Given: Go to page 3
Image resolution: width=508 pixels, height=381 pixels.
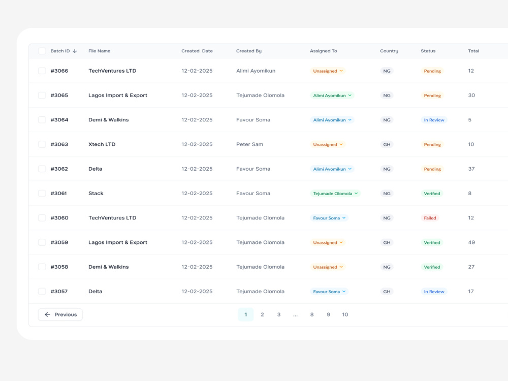Looking at the screenshot, I should point(278,314).
